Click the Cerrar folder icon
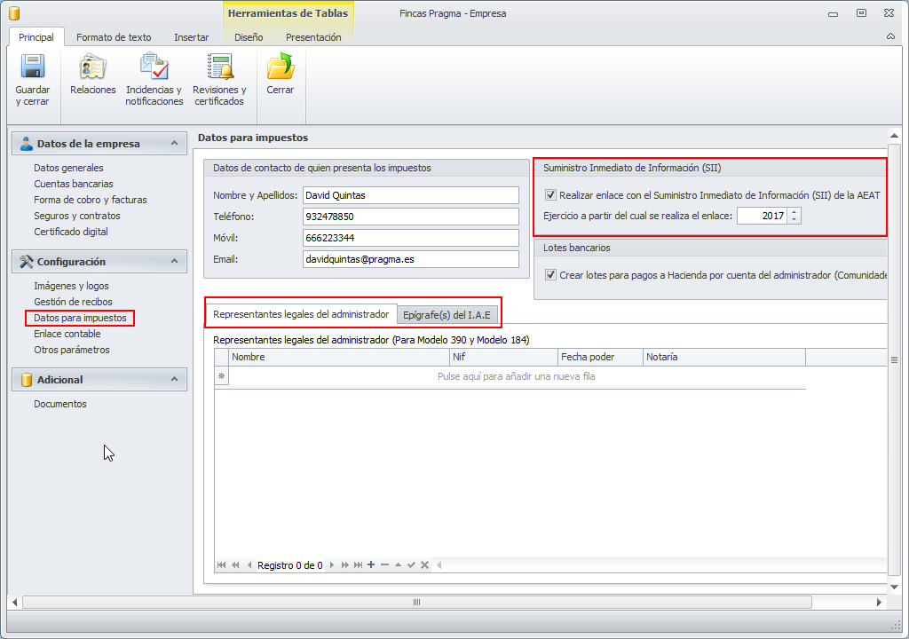Image resolution: width=909 pixels, height=639 pixels. point(281,66)
